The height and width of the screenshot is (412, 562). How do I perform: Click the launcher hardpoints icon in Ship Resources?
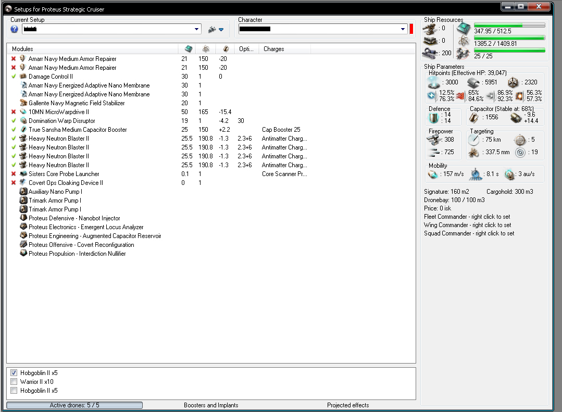tap(430, 41)
